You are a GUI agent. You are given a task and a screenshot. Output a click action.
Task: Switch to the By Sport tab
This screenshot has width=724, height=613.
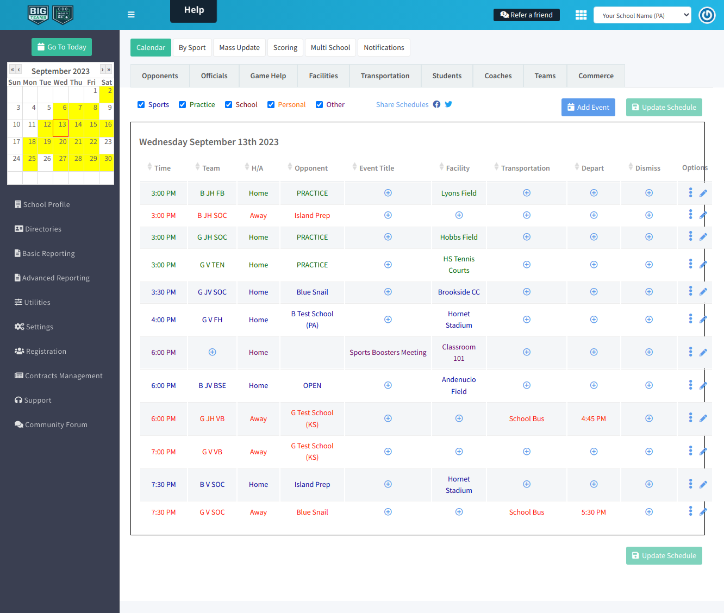pyautogui.click(x=192, y=47)
